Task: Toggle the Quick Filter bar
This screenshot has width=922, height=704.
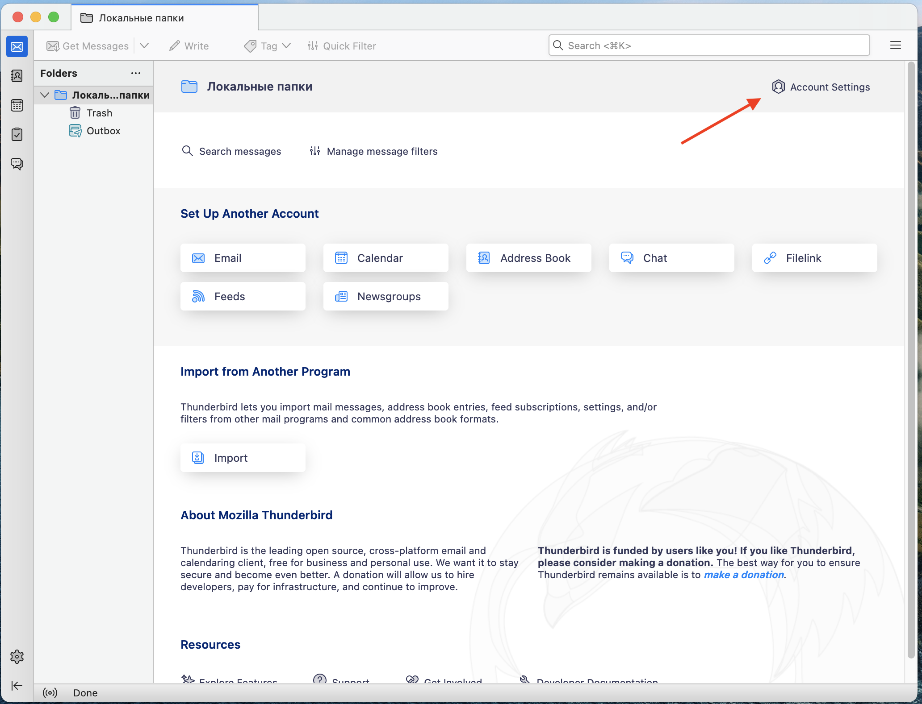Action: (x=342, y=46)
